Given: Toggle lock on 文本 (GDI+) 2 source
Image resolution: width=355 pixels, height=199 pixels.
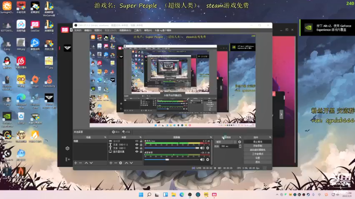Looking at the screenshot, I should point(141,145).
